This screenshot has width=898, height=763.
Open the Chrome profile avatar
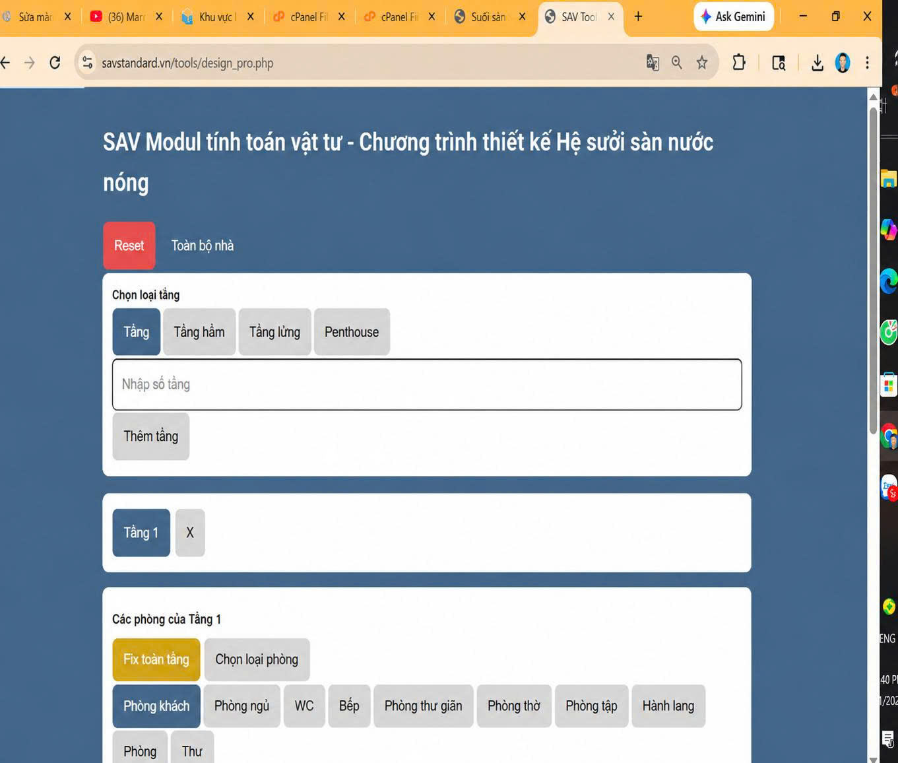[x=843, y=63]
